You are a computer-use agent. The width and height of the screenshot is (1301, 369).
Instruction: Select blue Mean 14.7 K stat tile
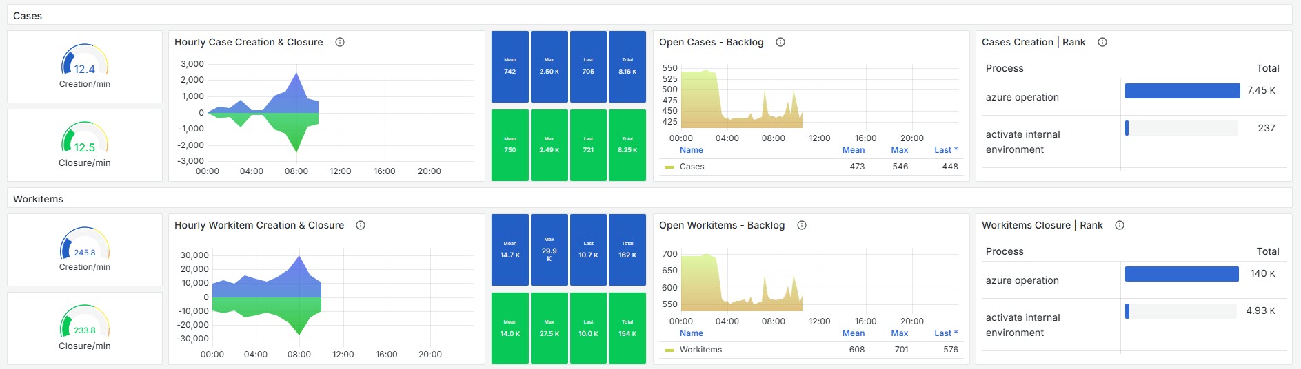point(510,250)
